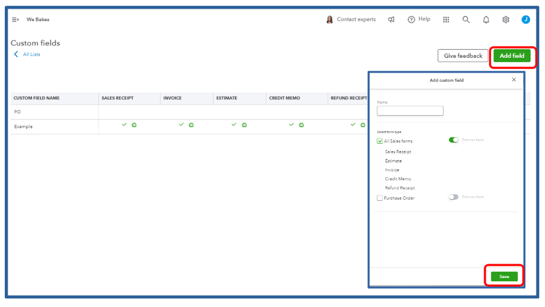Viewport: 545px width, 307px height.
Task: Click the back chevron beside All Lists
Action: click(16, 54)
